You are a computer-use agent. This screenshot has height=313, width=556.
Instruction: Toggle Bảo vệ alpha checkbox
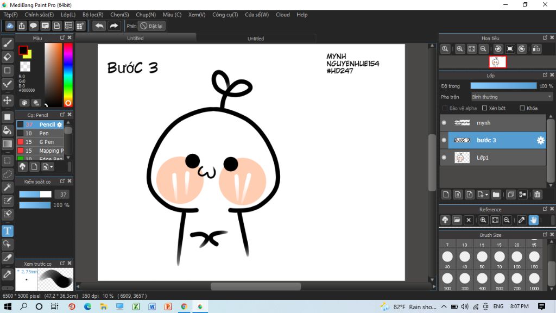(x=445, y=108)
